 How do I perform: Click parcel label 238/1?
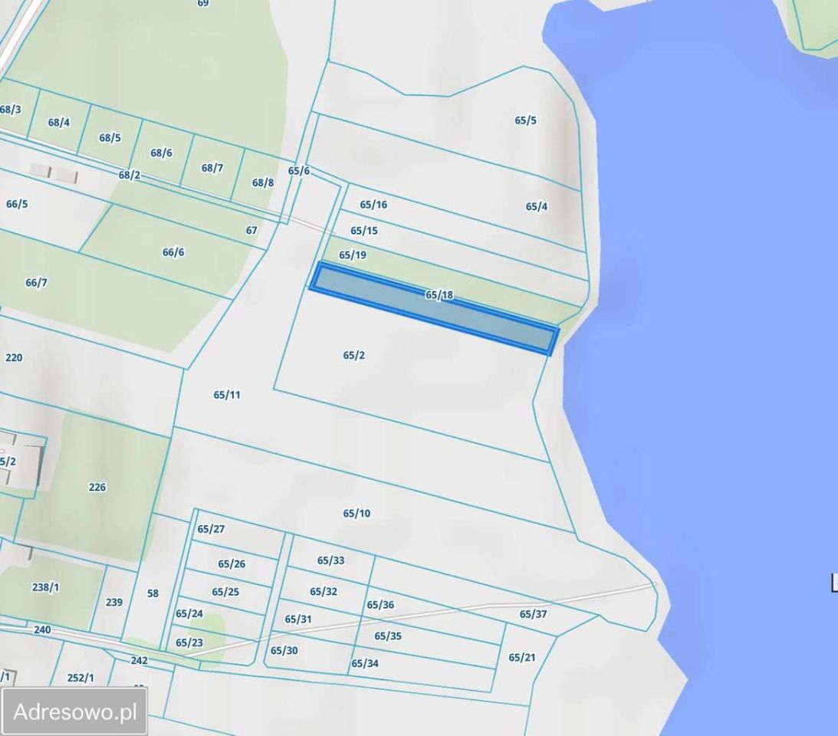pos(45,587)
